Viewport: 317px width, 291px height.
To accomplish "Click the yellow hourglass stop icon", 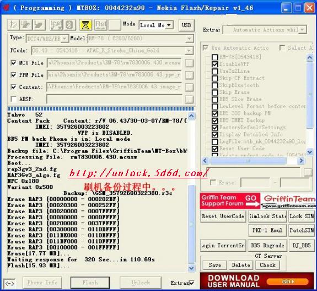I will 85,25.
